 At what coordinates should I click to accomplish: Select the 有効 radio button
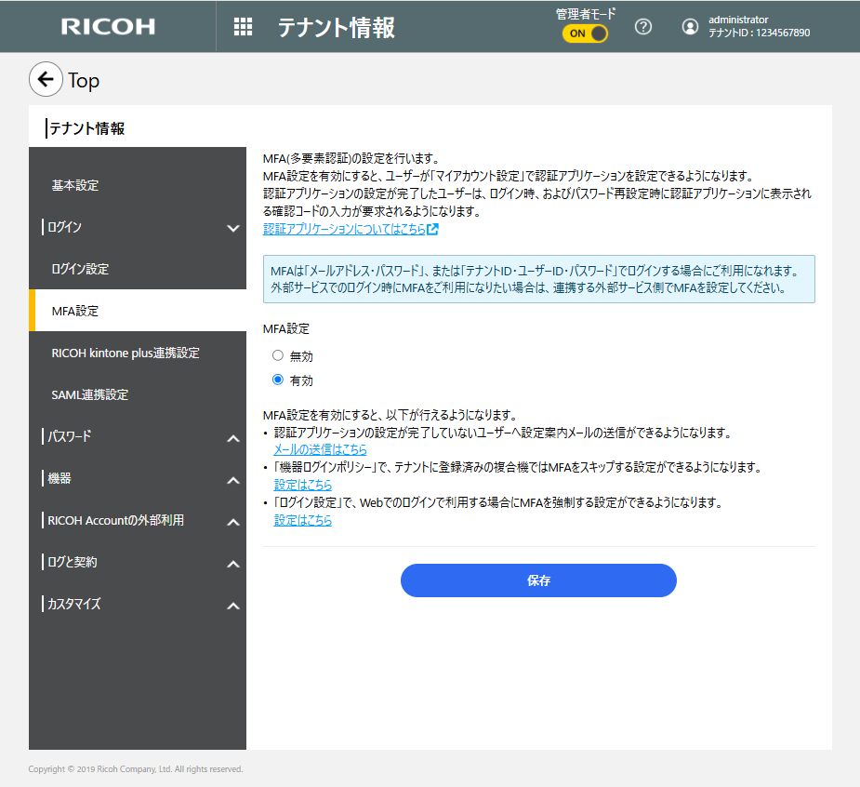click(277, 380)
